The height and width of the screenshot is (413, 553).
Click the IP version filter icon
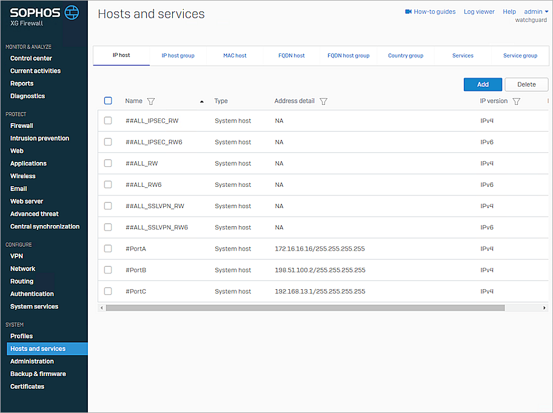point(516,101)
